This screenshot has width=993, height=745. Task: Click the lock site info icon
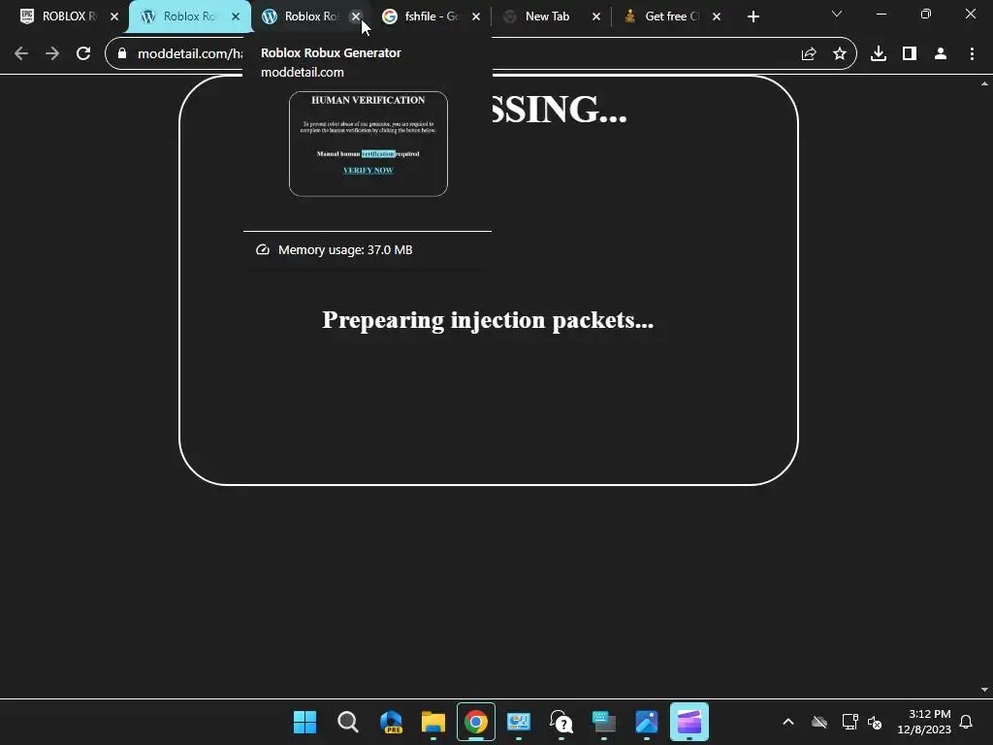(122, 54)
